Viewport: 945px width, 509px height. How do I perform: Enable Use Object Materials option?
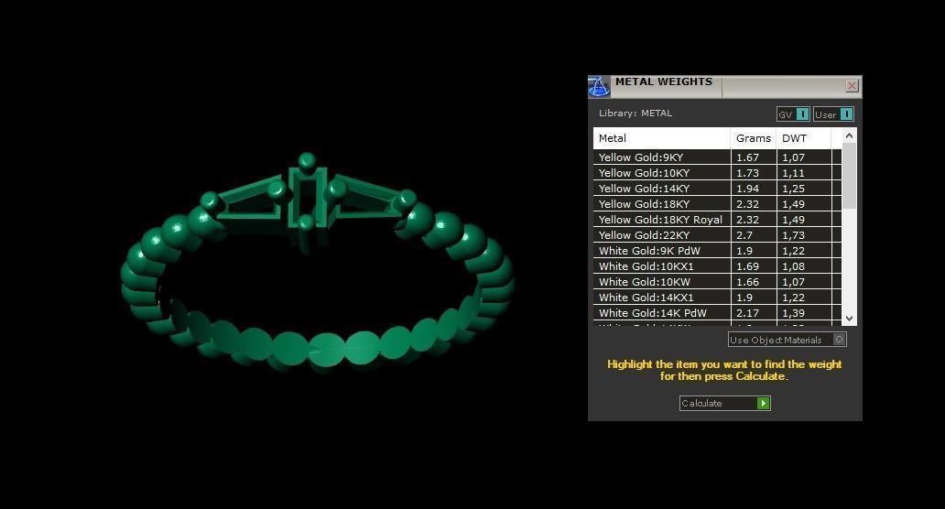pyautogui.click(x=787, y=340)
